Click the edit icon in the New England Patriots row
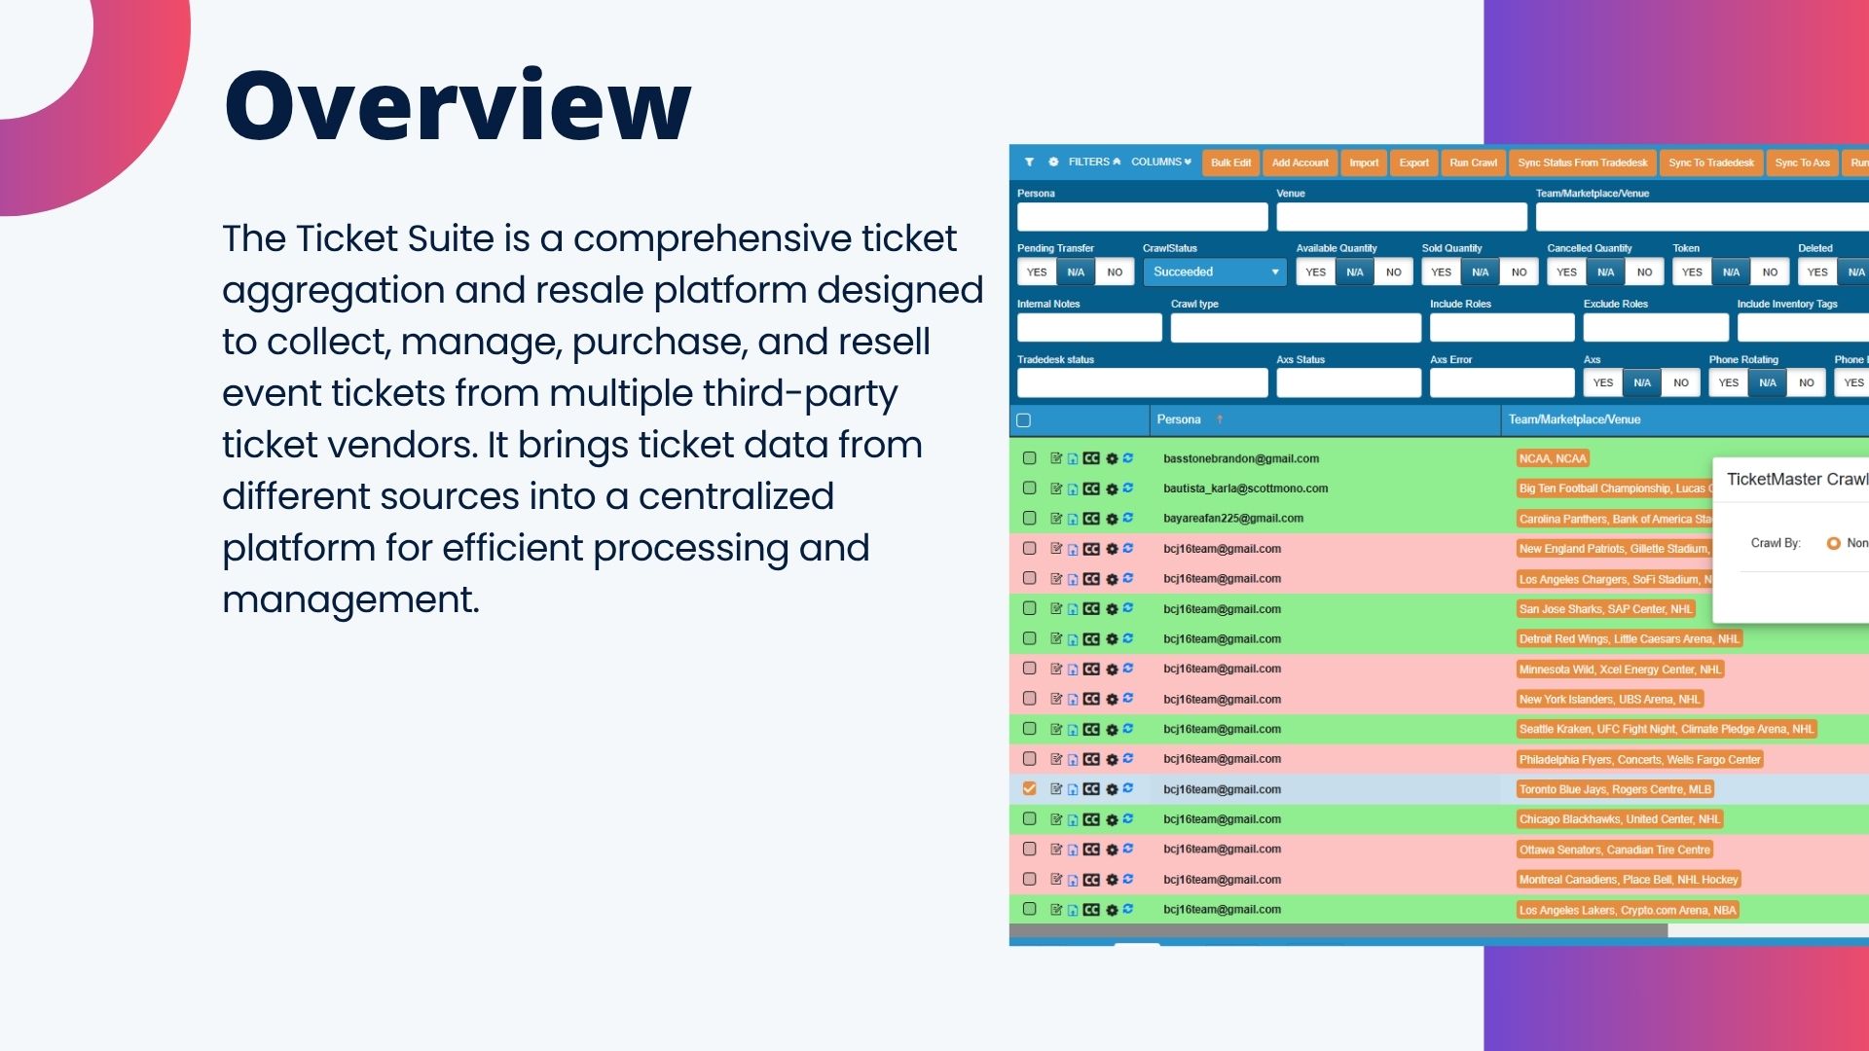 tap(1056, 549)
